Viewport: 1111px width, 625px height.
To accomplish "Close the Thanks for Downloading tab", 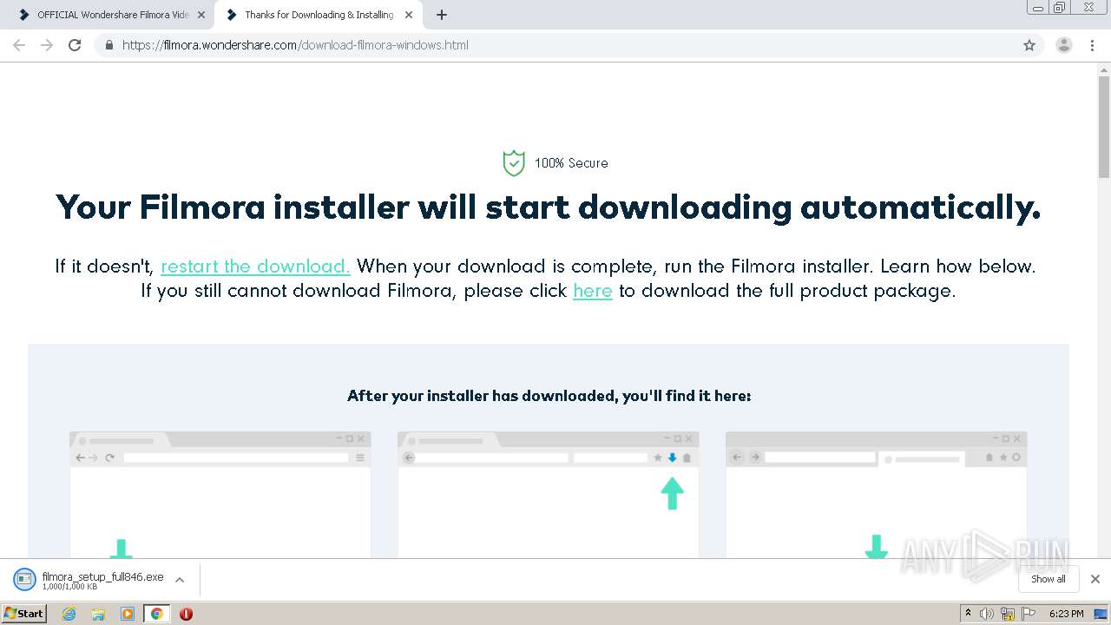I will tap(409, 15).
